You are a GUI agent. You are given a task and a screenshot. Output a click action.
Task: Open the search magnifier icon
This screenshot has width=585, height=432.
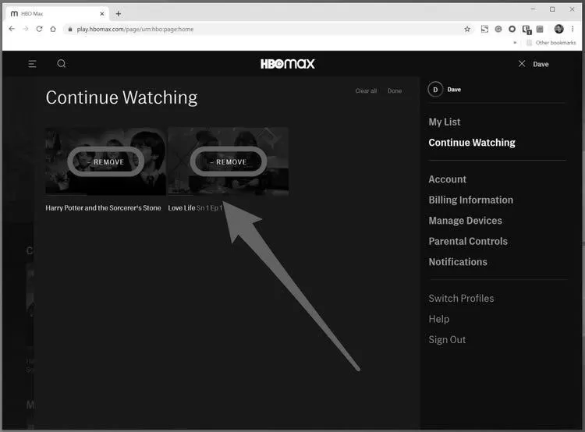click(x=62, y=64)
